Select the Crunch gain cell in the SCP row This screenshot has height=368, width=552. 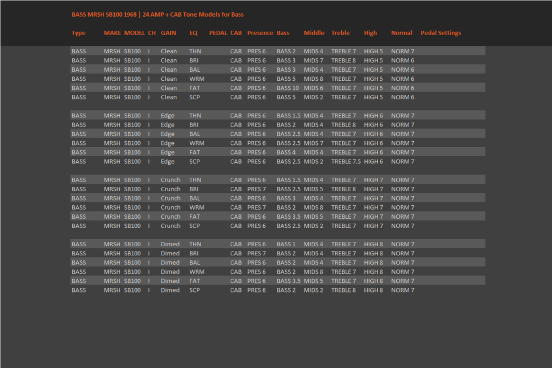pyautogui.click(x=170, y=226)
